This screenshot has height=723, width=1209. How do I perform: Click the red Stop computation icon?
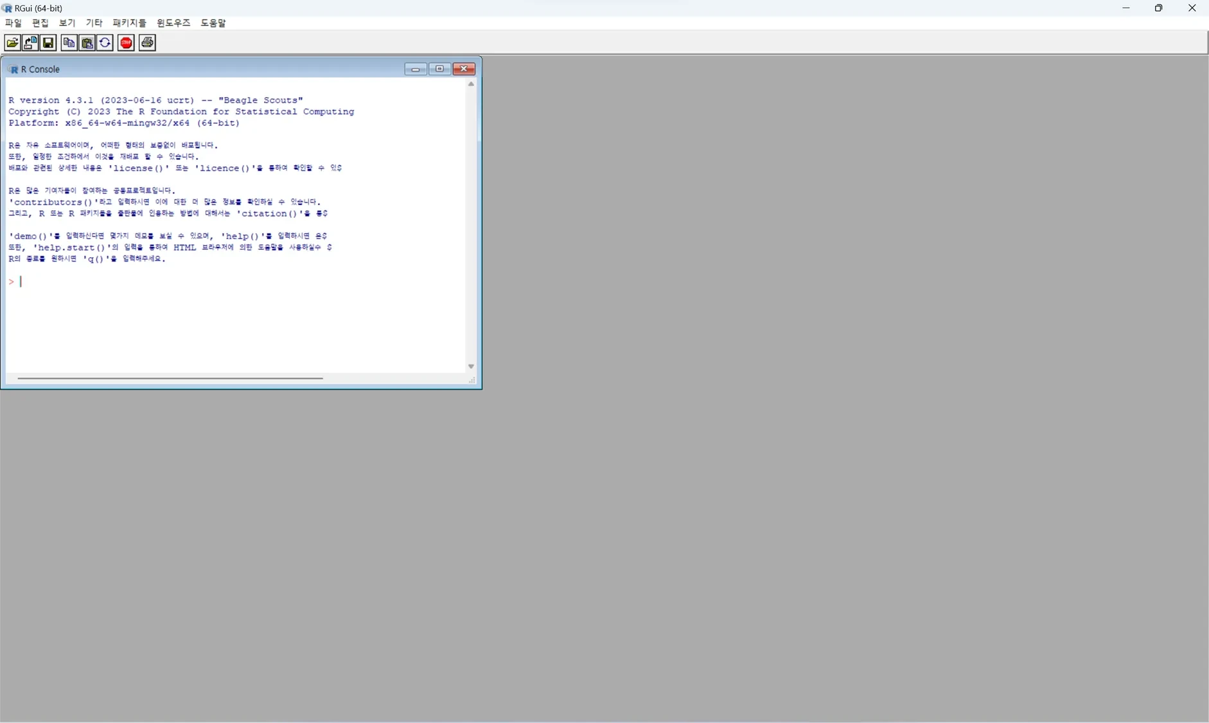(126, 43)
